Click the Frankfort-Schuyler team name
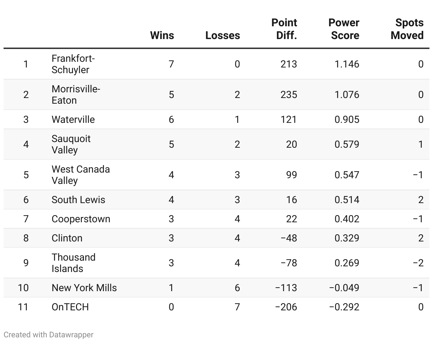Image resolution: width=433 pixels, height=343 pixels. tap(73, 64)
